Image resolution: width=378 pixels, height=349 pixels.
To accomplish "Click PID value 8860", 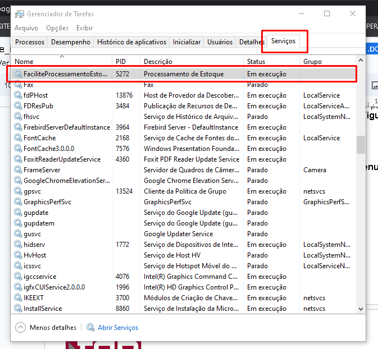I will coord(122,309).
